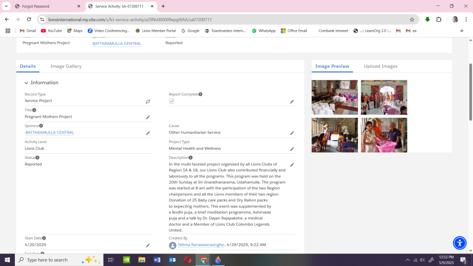Open the Lions Member Portal bookmark

pyautogui.click(x=156, y=31)
